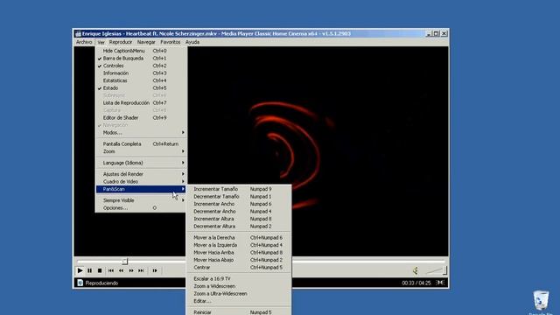Expand Language (Idioma) submenu
560x315 pixels.
[142, 163]
